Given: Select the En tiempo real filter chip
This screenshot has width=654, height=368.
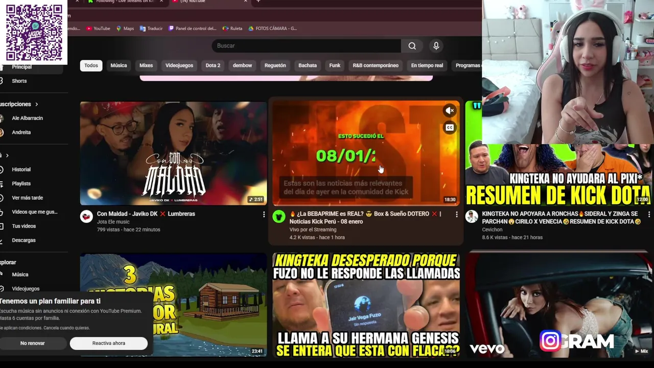Looking at the screenshot, I should point(427,65).
